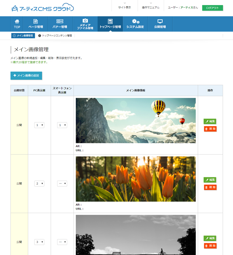The width and height of the screenshot is (233, 255).
Task: Edit the hot air balloon image (編集)
Action: [x=210, y=121]
